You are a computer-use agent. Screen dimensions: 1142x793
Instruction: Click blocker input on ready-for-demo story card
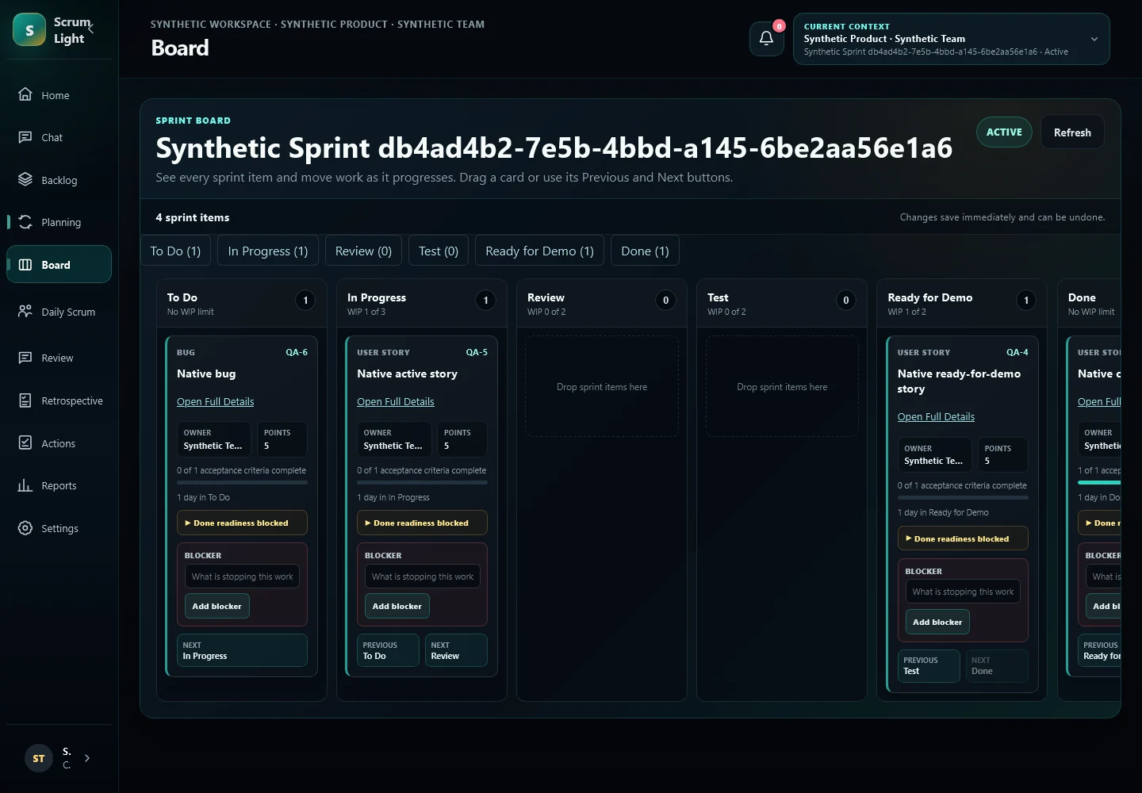click(x=963, y=592)
